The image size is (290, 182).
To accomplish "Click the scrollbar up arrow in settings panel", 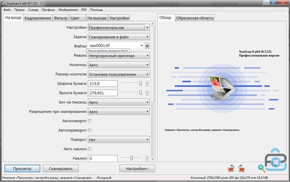I will 153,24.
